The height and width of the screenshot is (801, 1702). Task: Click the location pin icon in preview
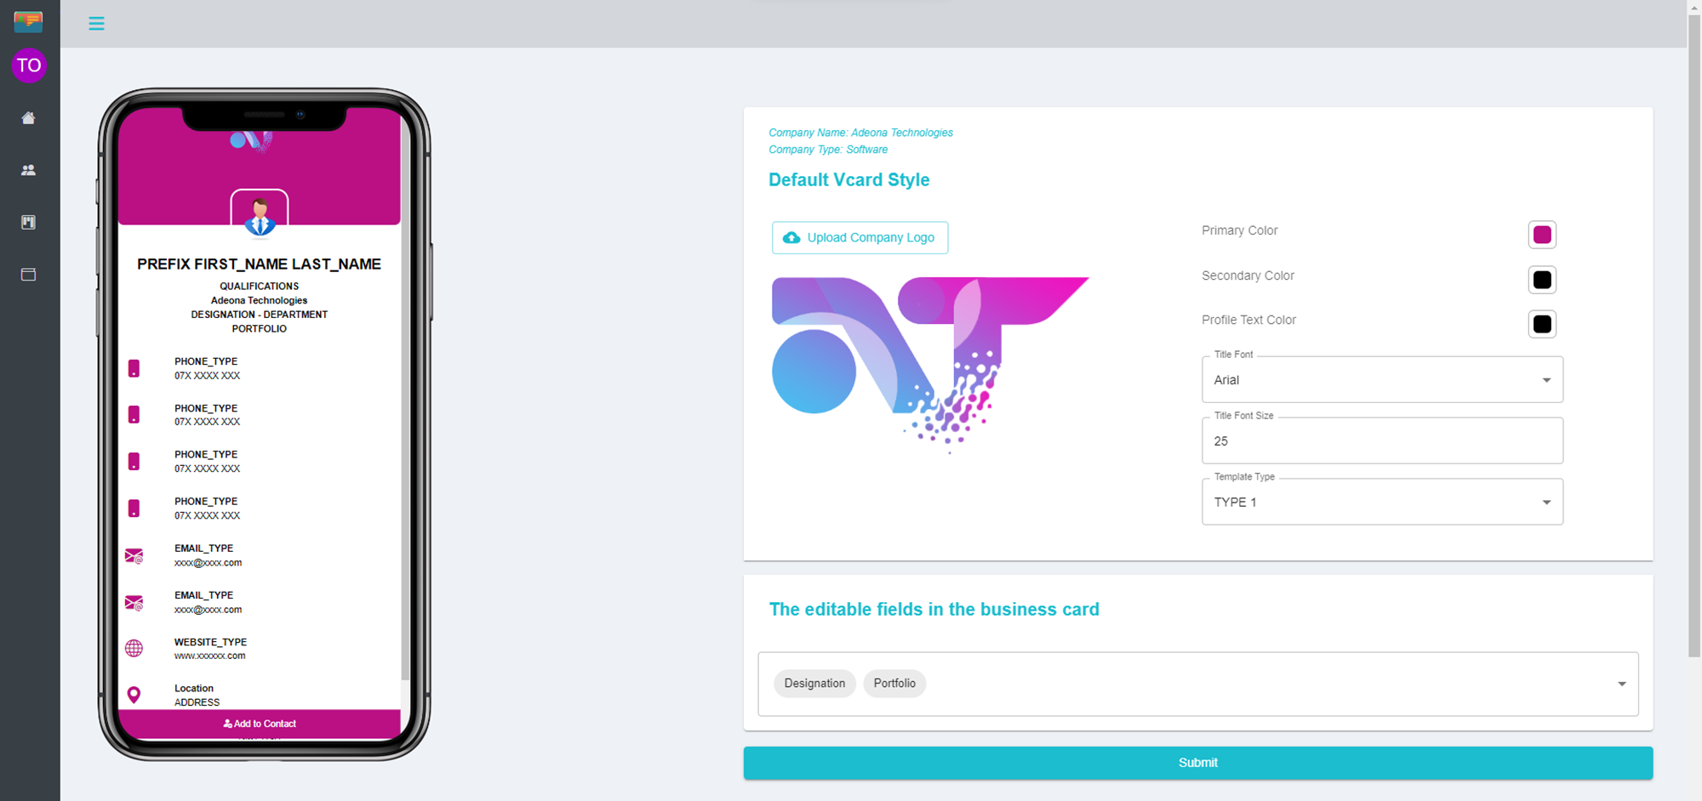click(134, 695)
